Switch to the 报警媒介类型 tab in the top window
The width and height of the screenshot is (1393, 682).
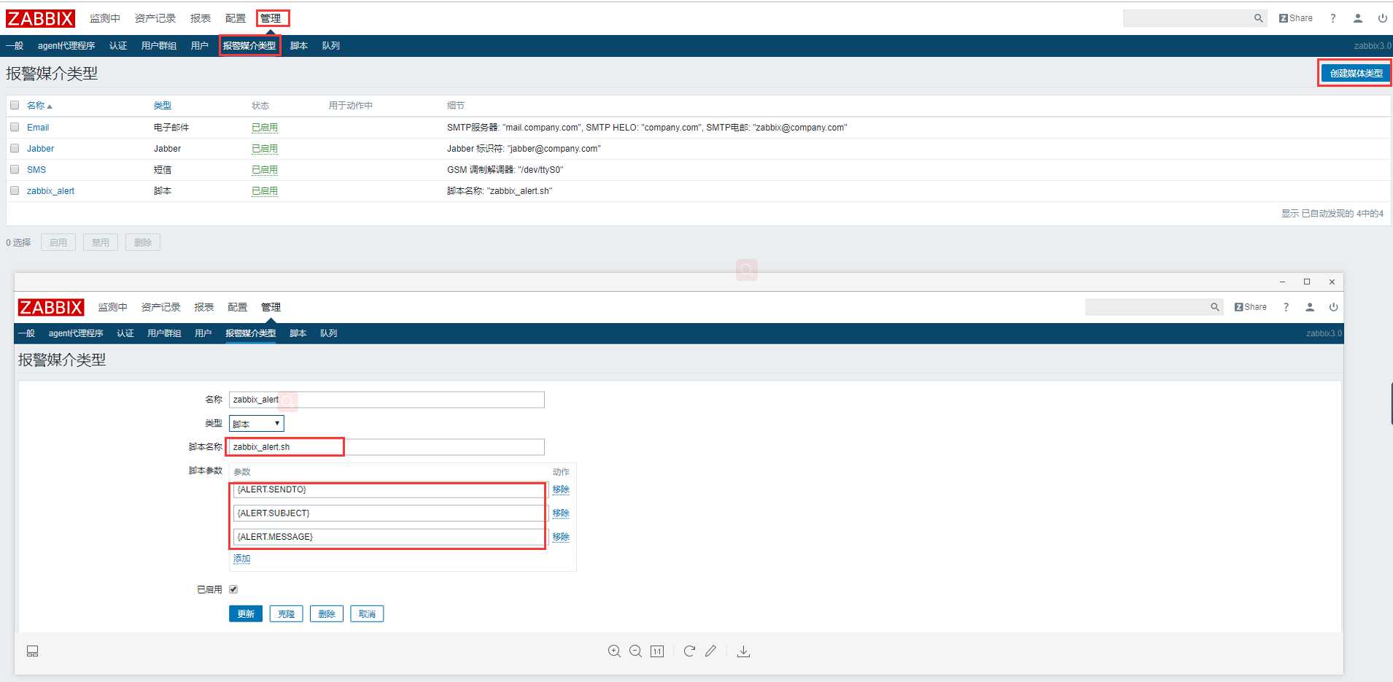tap(249, 46)
